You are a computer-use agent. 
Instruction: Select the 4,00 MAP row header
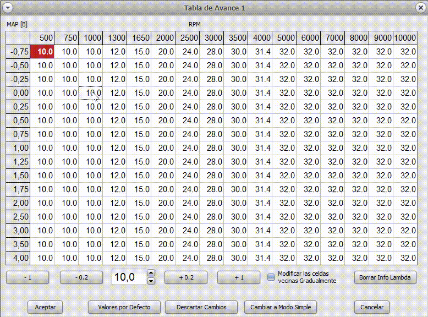click(18, 258)
